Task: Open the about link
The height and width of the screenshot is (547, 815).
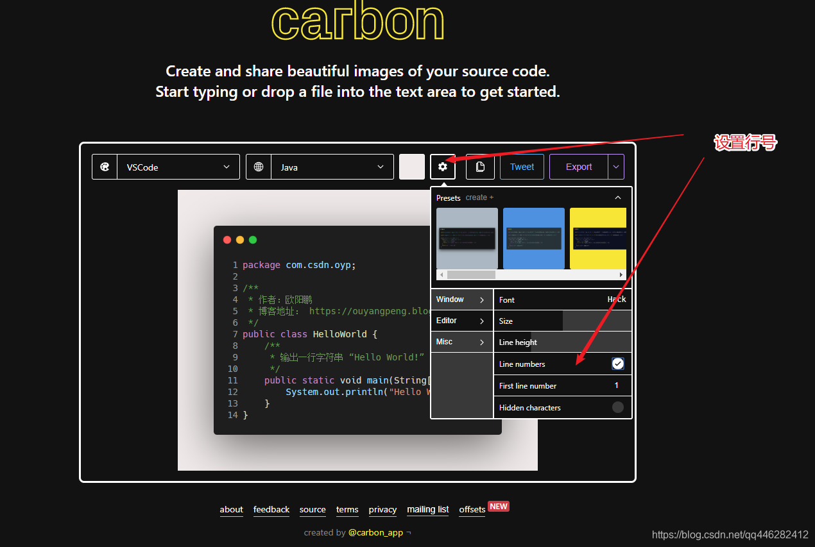Action: tap(231, 510)
